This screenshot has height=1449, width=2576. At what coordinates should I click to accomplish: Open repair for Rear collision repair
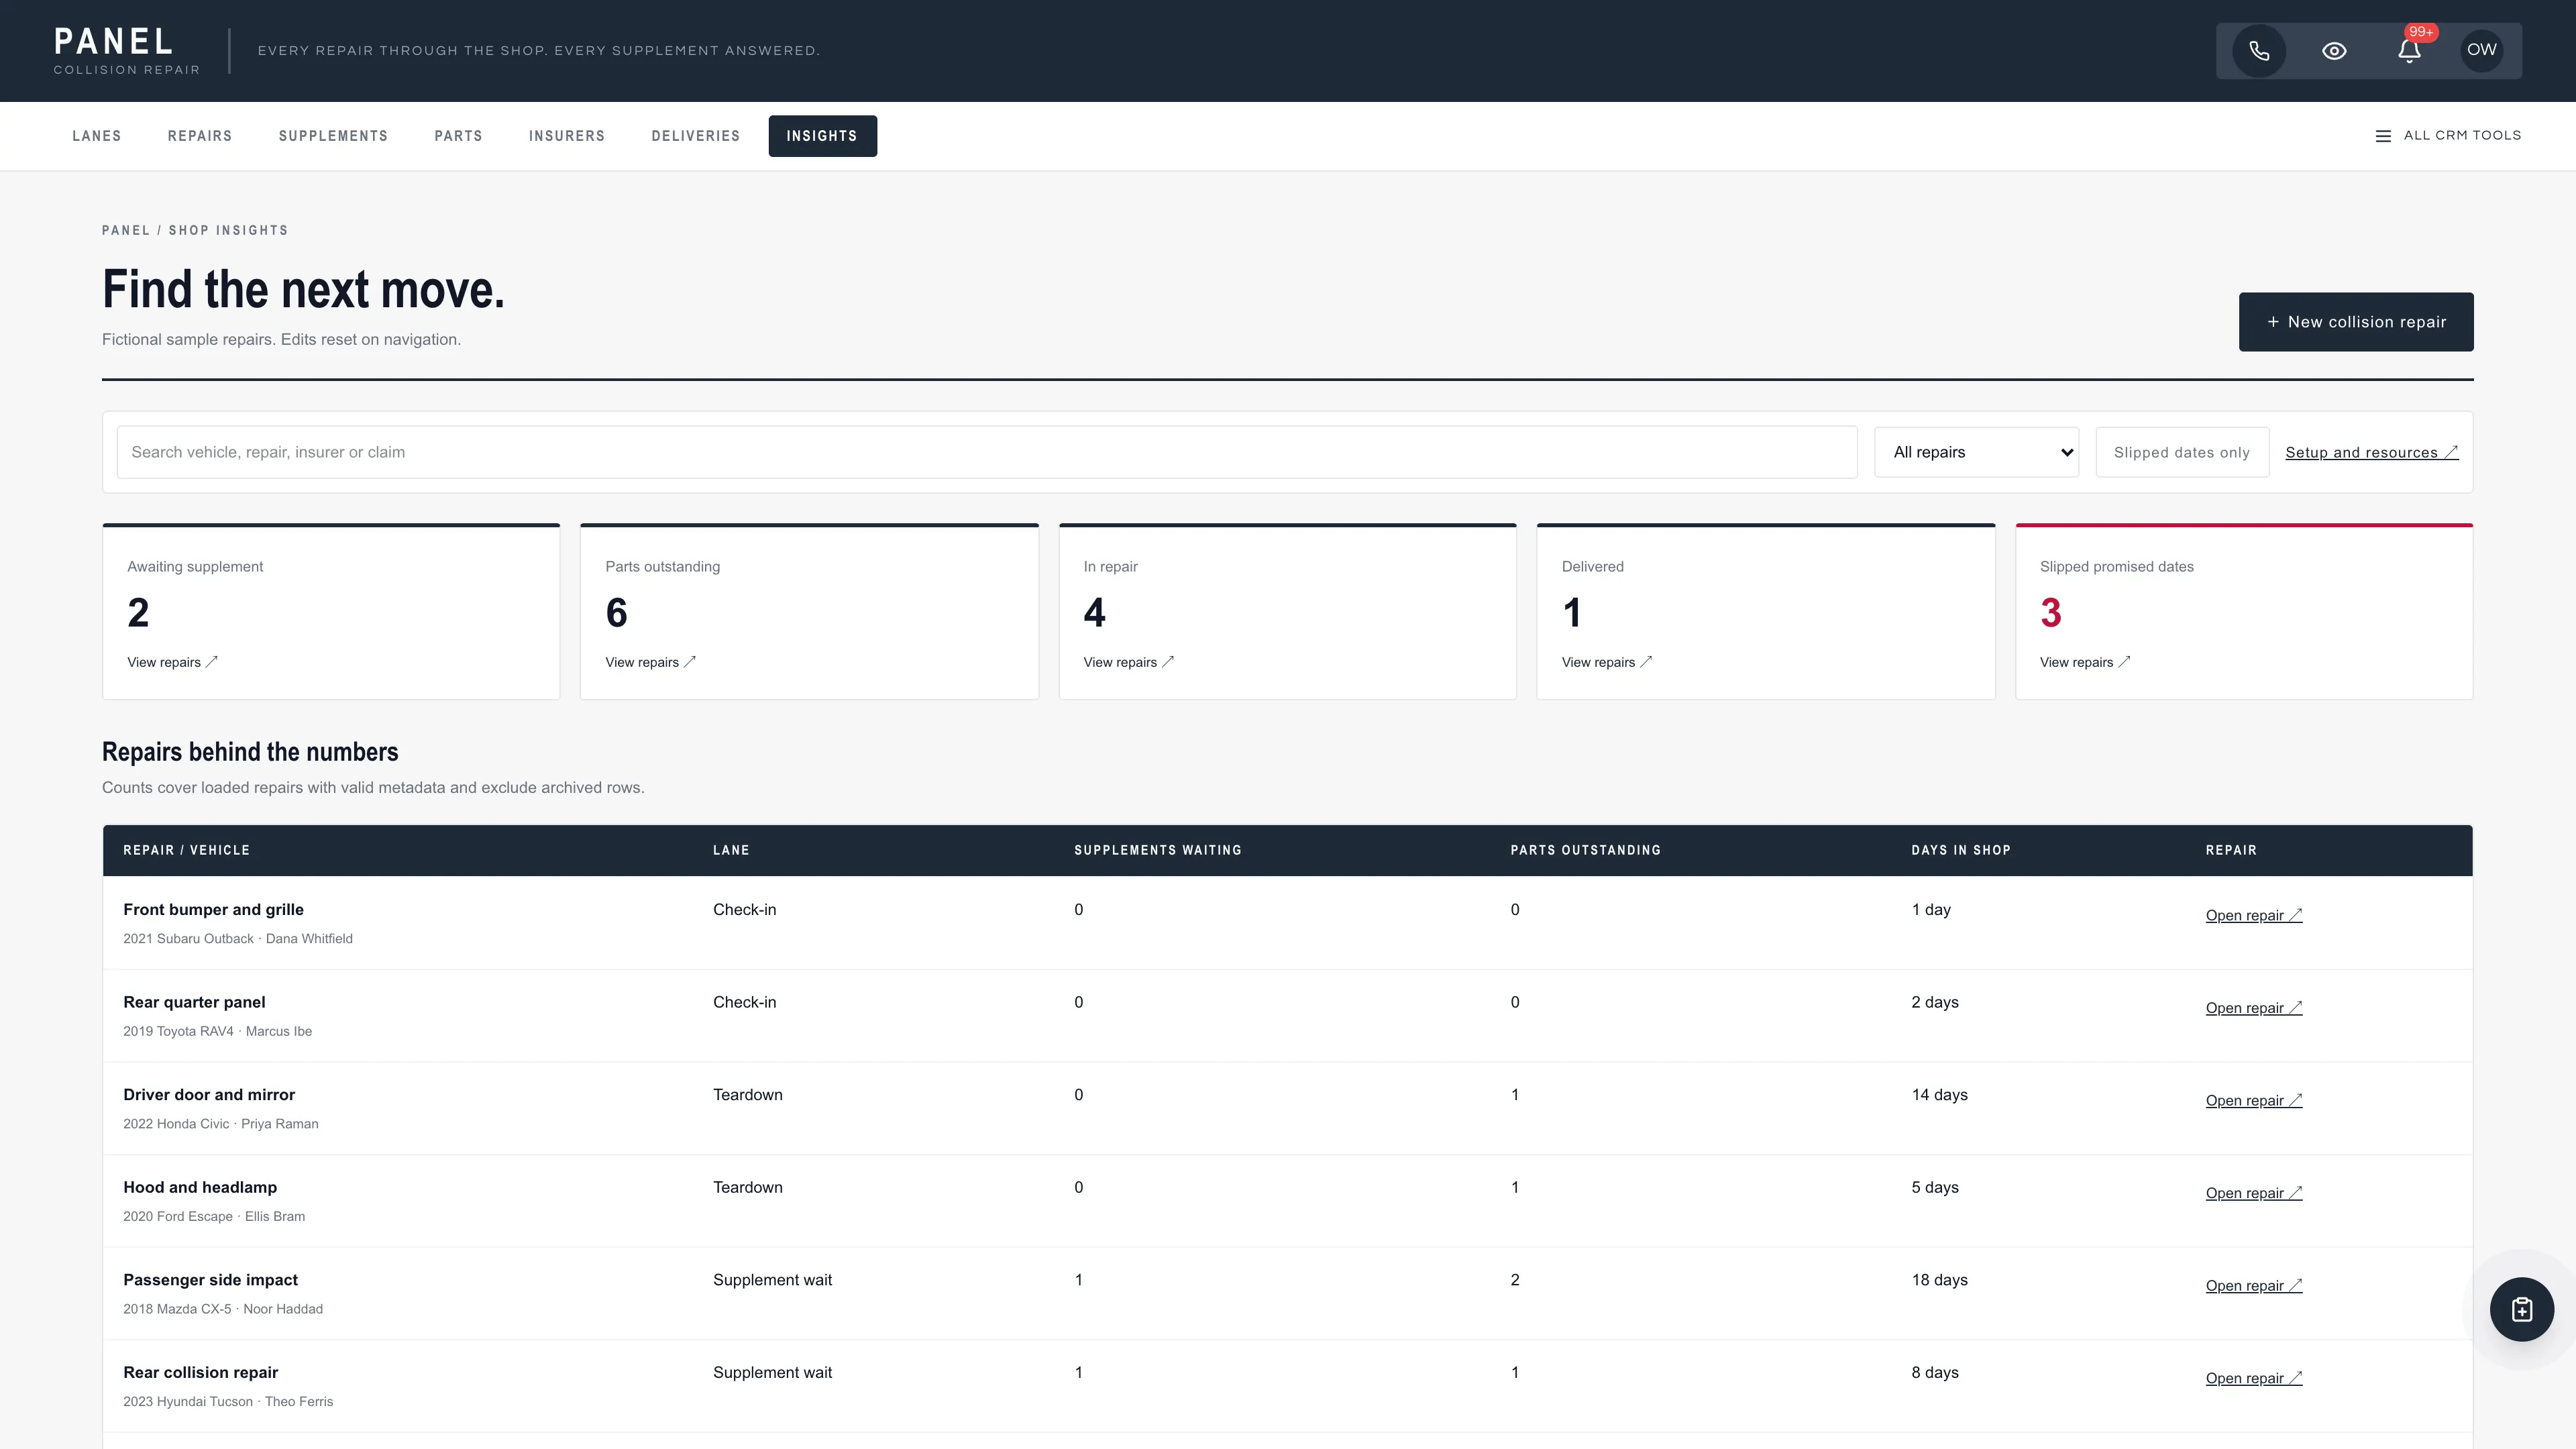point(2254,1378)
